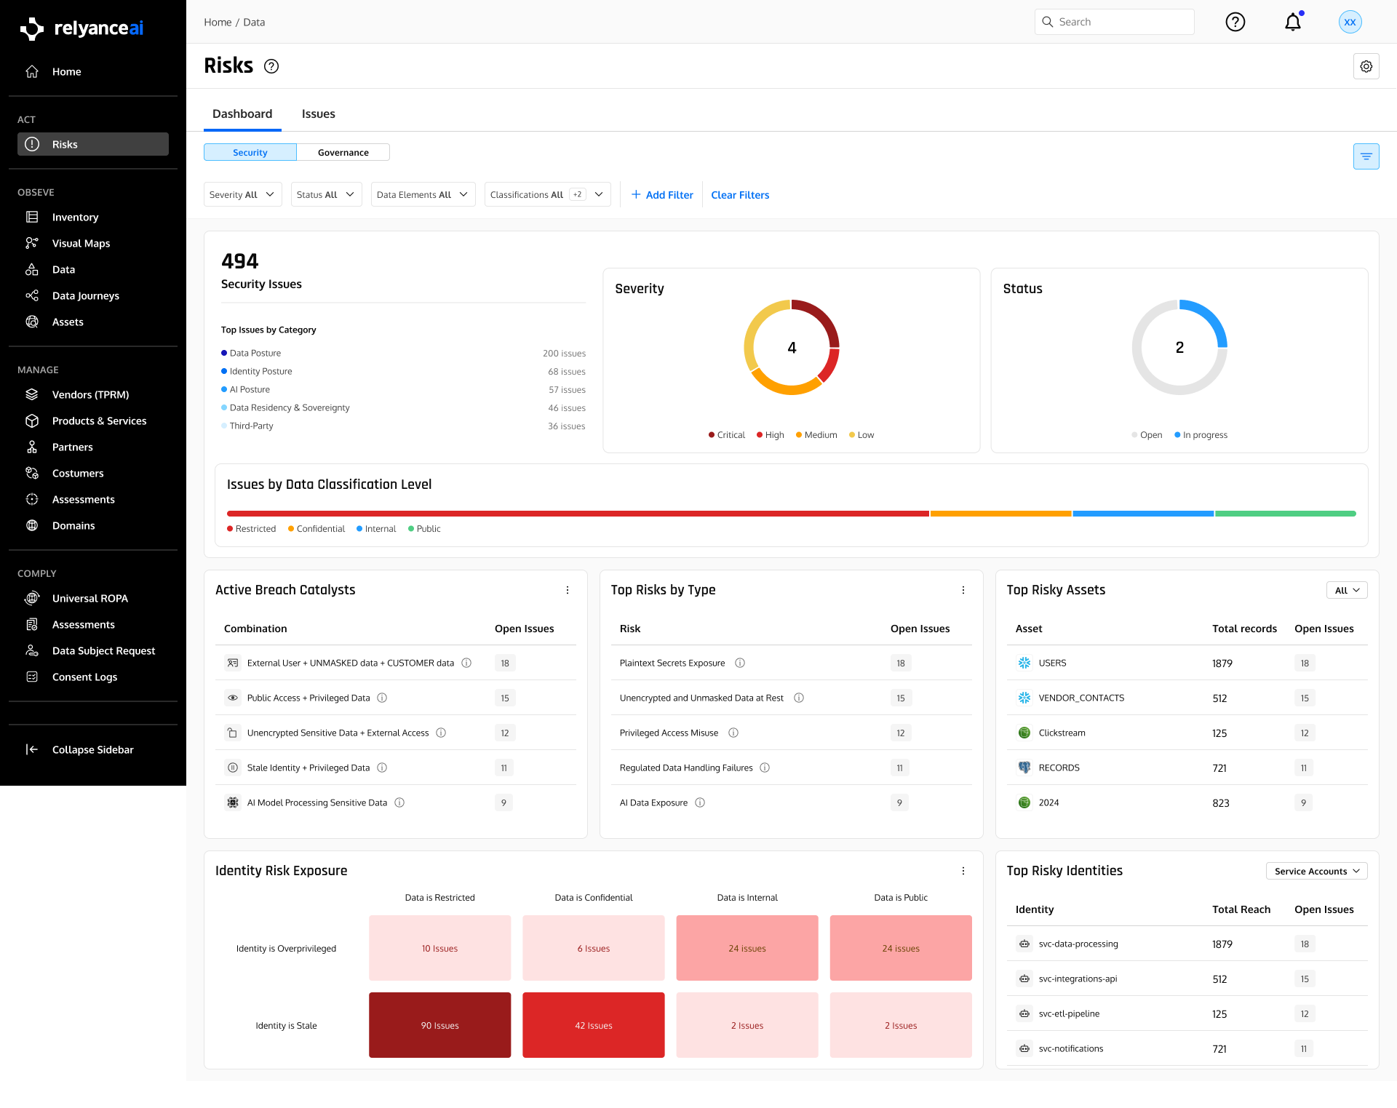The image size is (1397, 1108).
Task: Click info icon next to Plaintext Secrets Exposure
Action: point(740,663)
